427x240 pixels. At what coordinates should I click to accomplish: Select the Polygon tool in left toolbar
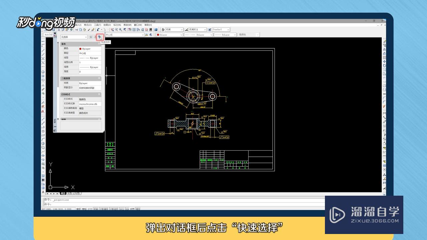(x=43, y=131)
